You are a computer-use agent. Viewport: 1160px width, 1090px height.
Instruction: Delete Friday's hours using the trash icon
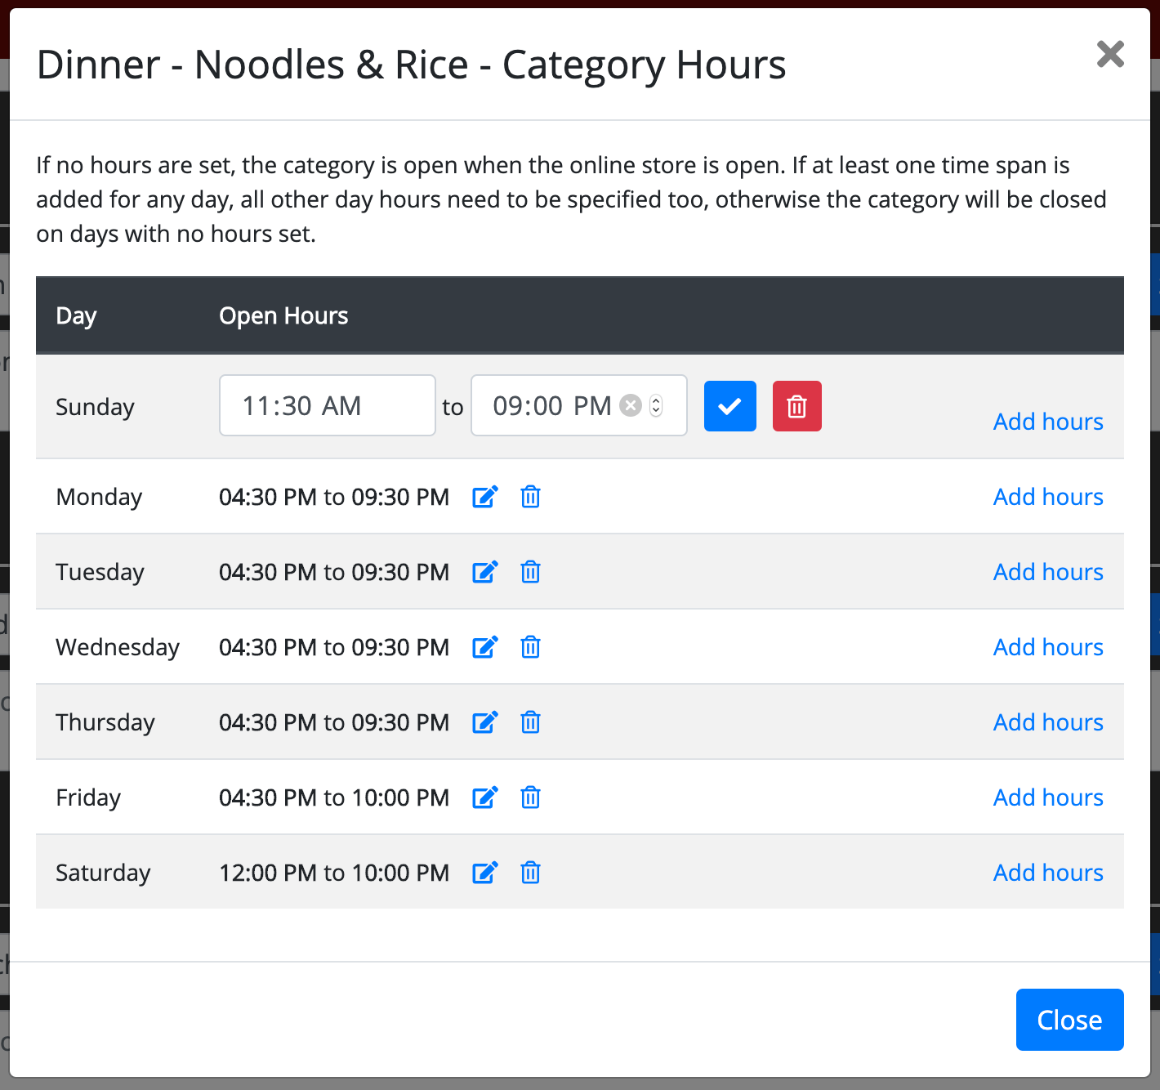(x=530, y=797)
